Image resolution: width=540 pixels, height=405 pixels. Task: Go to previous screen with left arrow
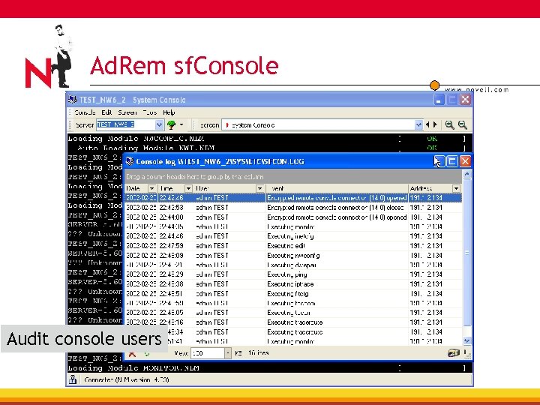point(427,124)
